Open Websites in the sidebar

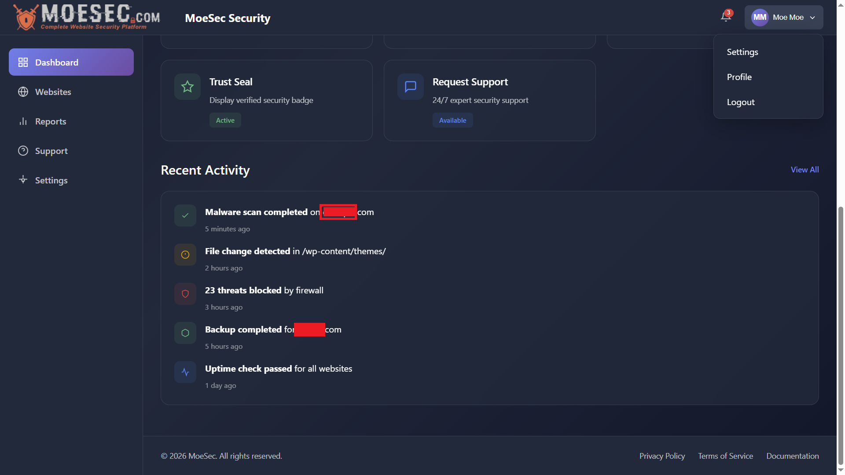tap(53, 92)
